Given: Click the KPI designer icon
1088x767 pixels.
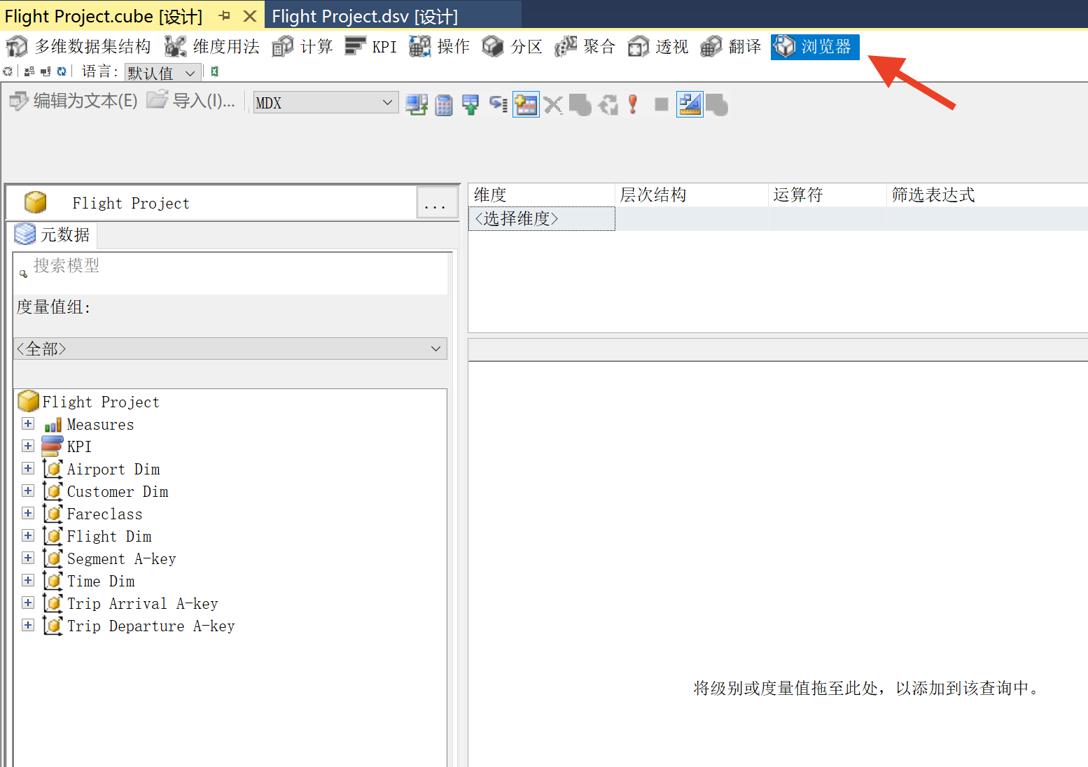Looking at the screenshot, I should click(x=355, y=45).
